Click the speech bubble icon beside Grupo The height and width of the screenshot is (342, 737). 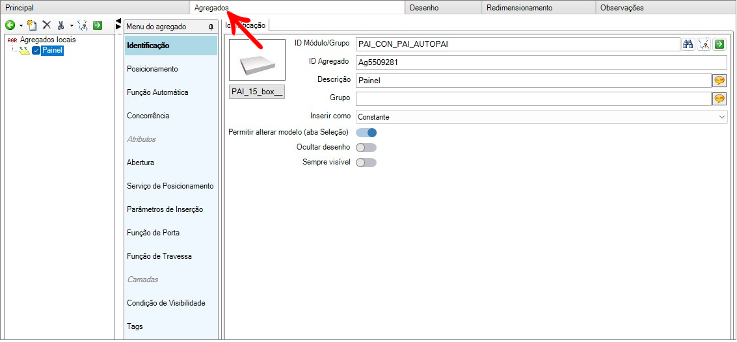(x=719, y=99)
